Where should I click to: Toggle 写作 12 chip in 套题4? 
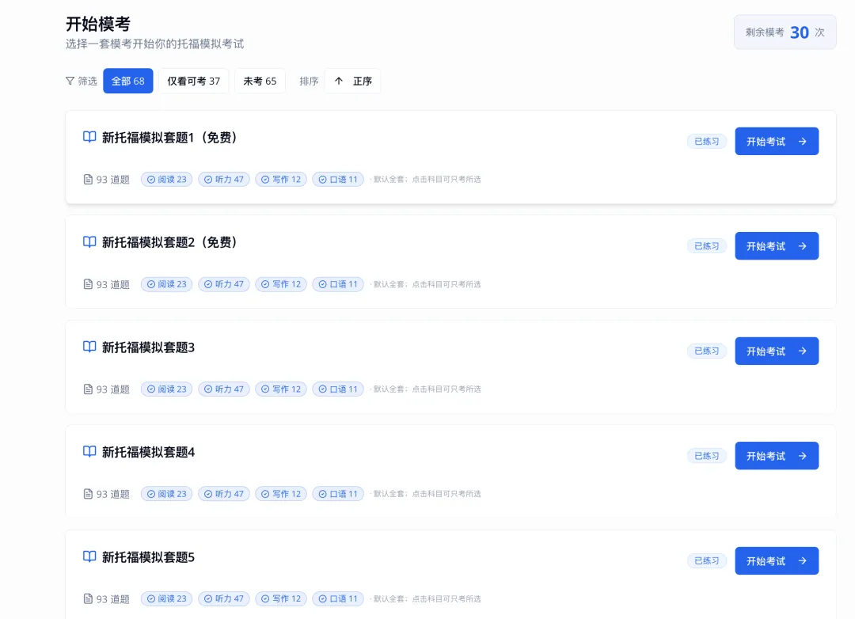pos(281,494)
